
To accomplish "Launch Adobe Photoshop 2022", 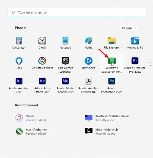I will [112, 85].
